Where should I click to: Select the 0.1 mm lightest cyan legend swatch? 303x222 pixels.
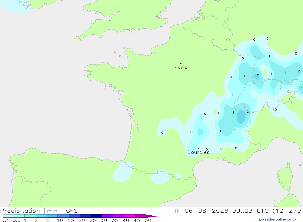click(8, 216)
